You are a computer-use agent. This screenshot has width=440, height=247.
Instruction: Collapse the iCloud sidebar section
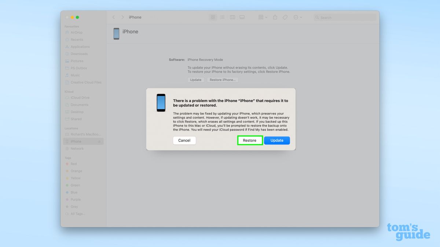tap(69, 91)
